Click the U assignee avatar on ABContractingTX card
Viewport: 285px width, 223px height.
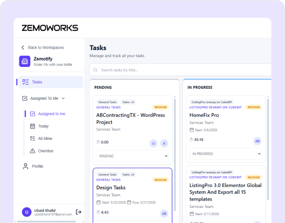click(x=153, y=143)
